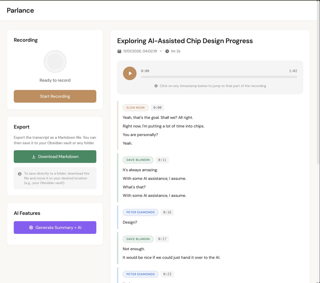Select Dave Blundin tag at 0:11

pos(138,160)
